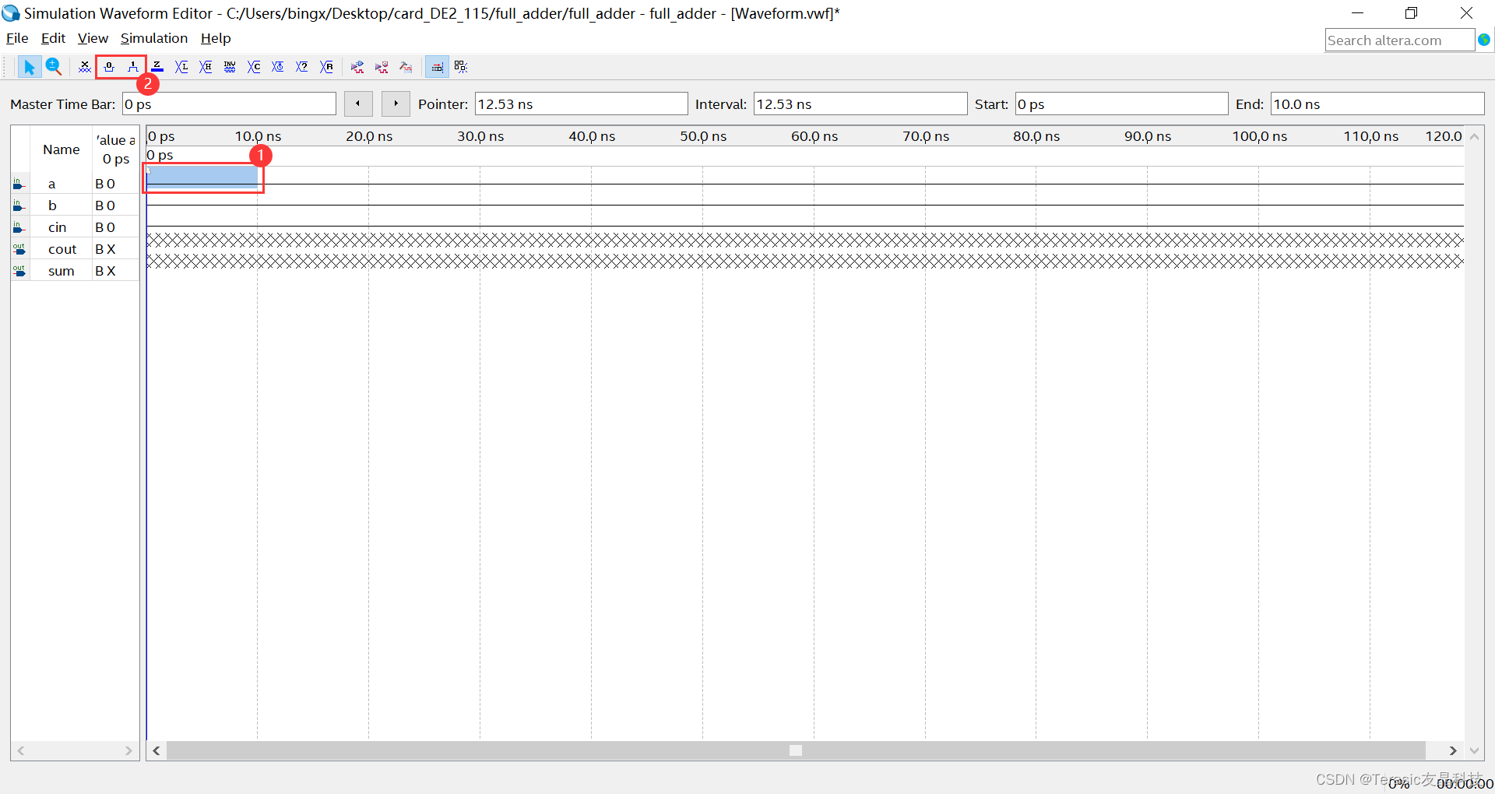Open Random Values (XR) tool
1495x794 pixels.
click(x=326, y=67)
